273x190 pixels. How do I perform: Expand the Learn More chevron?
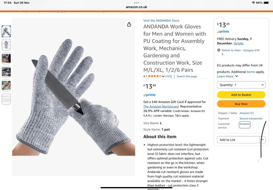coord(237,76)
